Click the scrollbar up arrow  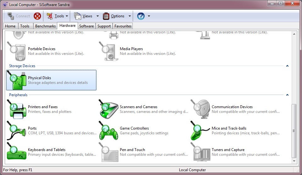click(294, 34)
